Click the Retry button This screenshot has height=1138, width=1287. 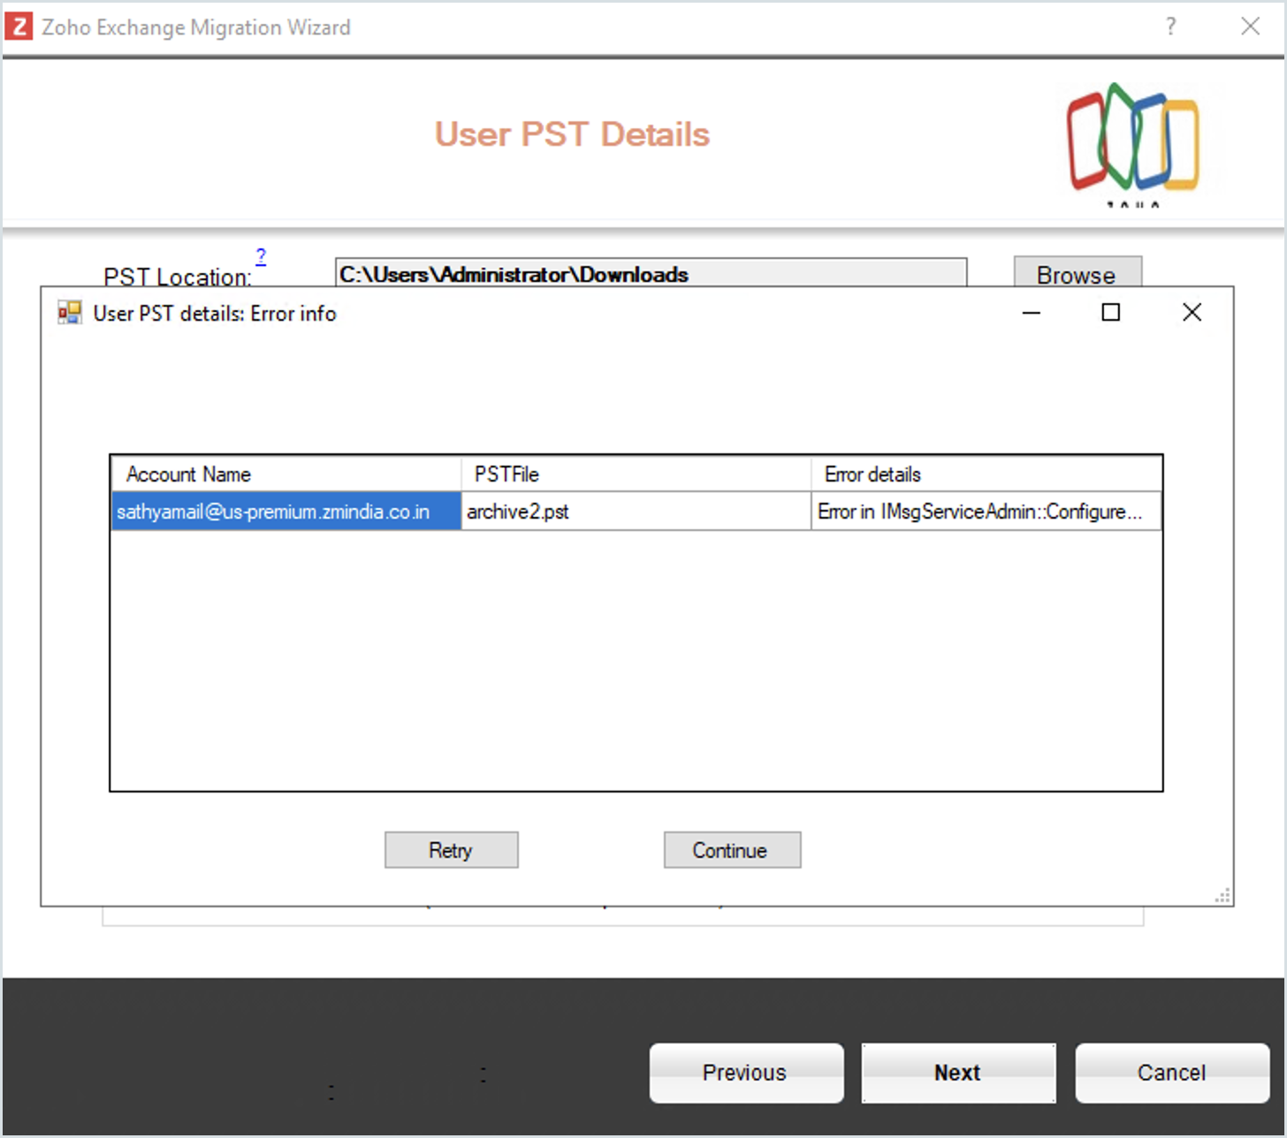[451, 850]
